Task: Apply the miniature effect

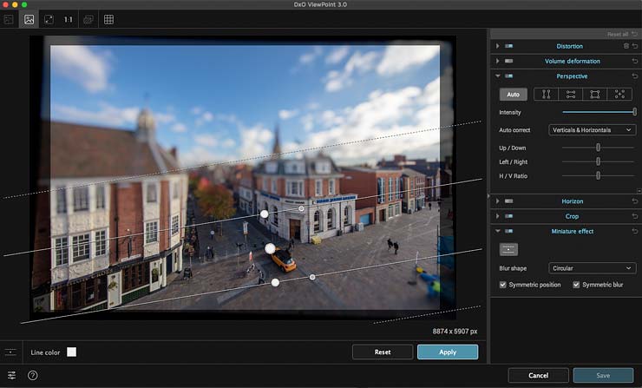Action: (x=448, y=352)
